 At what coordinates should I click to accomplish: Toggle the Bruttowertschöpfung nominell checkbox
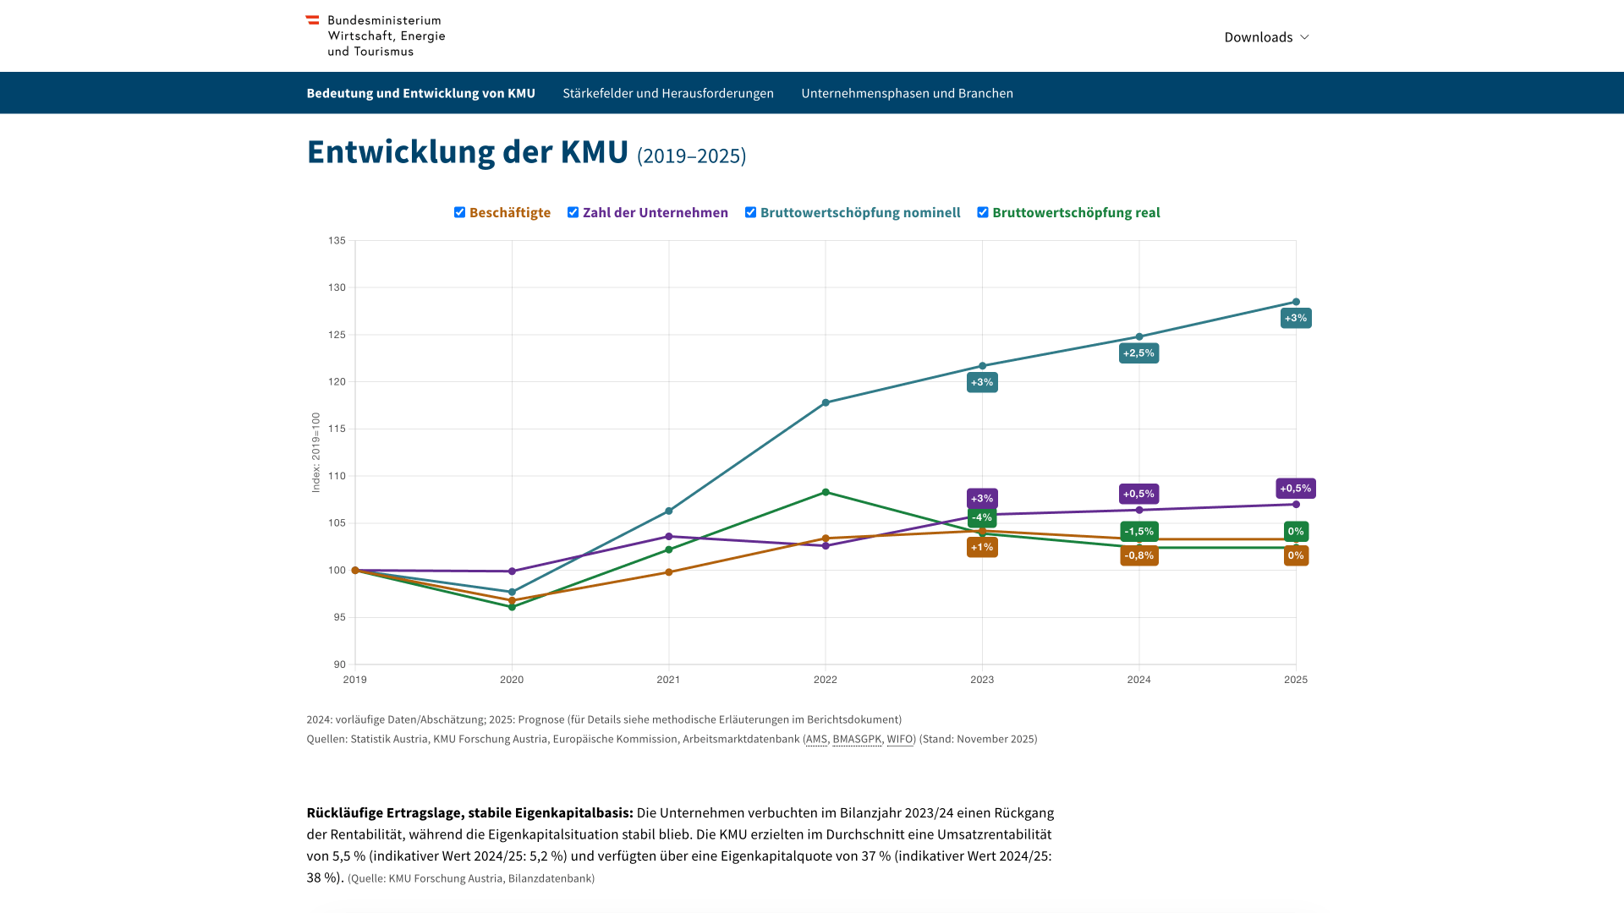tap(750, 212)
